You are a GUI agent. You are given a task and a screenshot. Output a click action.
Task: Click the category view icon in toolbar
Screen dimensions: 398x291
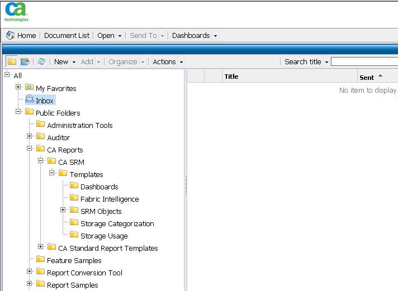(25, 62)
